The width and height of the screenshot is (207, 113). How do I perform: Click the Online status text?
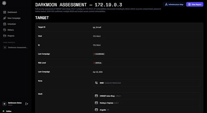tap(9, 111)
